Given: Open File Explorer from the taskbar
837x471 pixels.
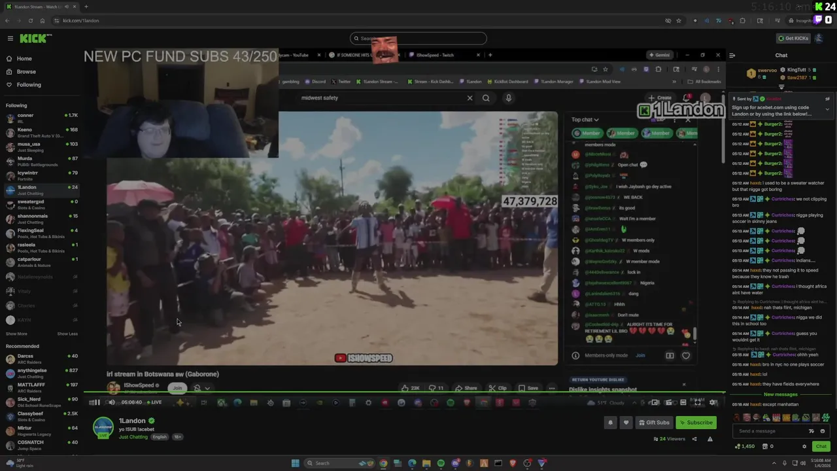Looking at the screenshot, I should 426,463.
